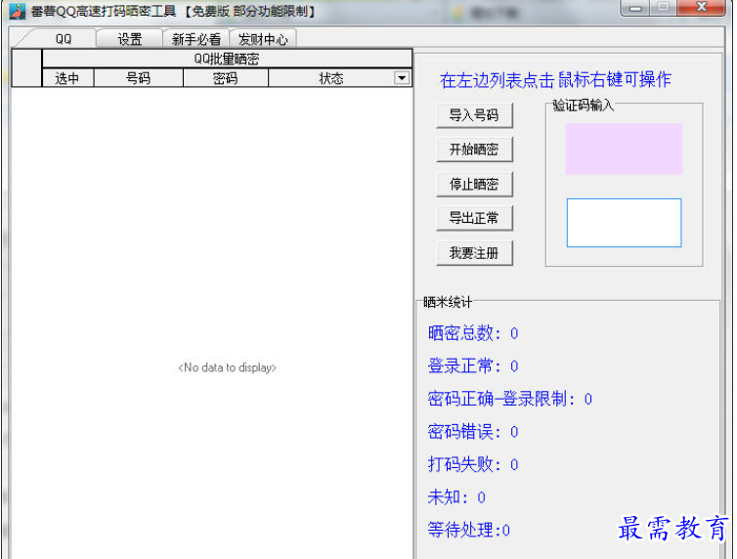Click the 导出正常 button
The image size is (737, 559).
[474, 218]
